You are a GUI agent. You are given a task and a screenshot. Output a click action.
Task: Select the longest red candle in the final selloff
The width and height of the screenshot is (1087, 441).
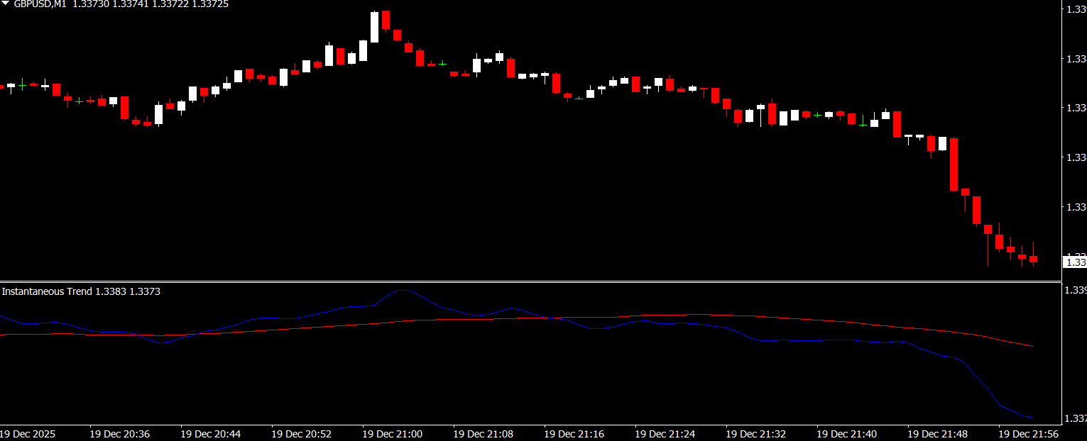tap(954, 164)
